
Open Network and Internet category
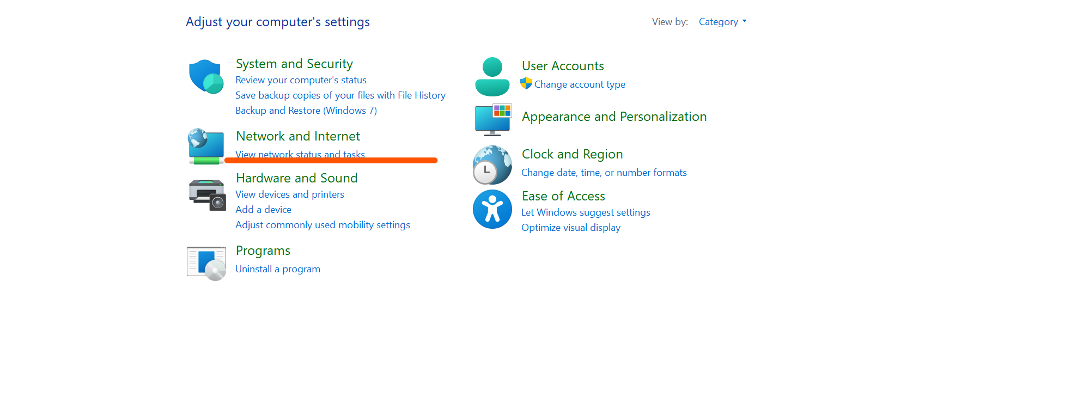coord(298,136)
